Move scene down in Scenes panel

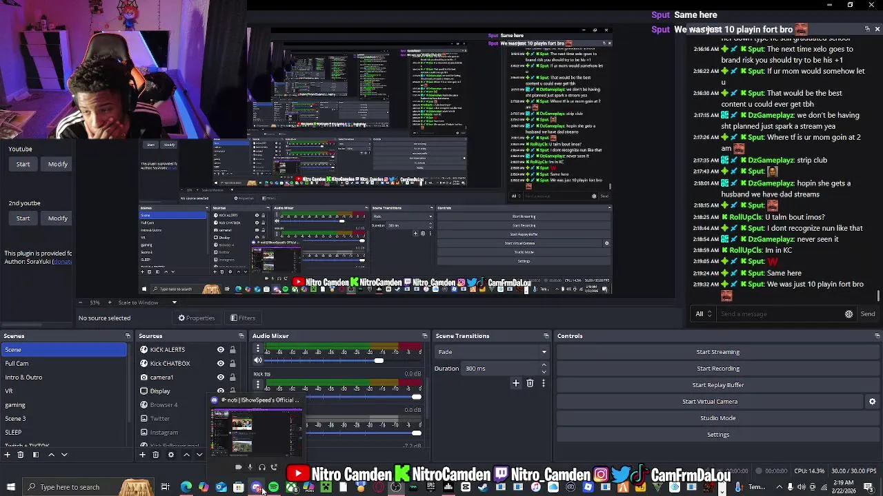click(x=64, y=455)
